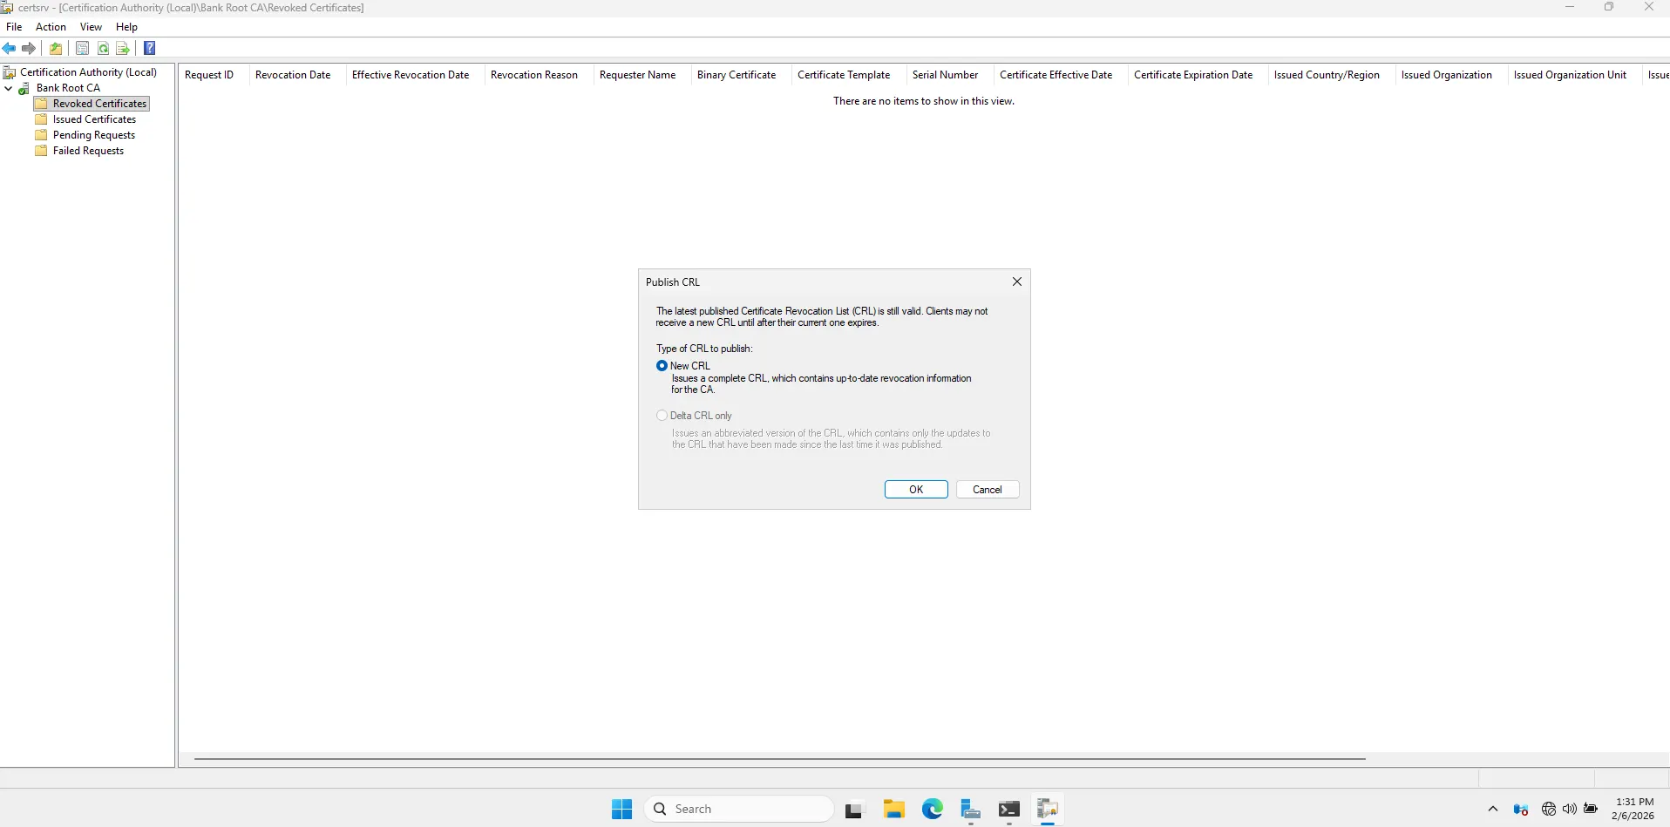
Task: Open the clock and date in the taskbar
Action: 1633,810
